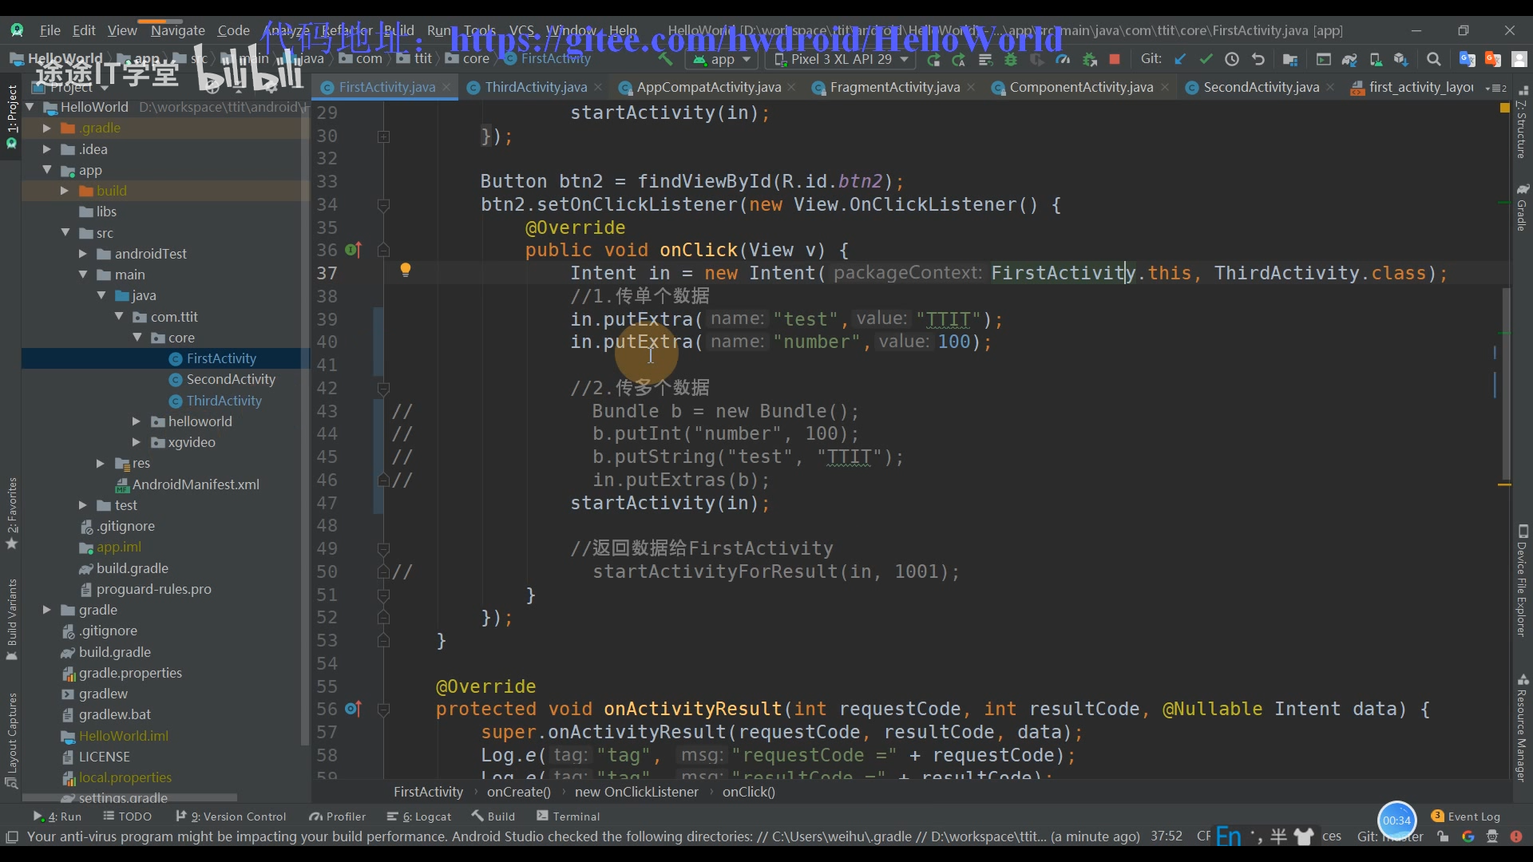Image resolution: width=1533 pixels, height=862 pixels.
Task: Click the project tree vertical scrollbar
Action: [305, 423]
